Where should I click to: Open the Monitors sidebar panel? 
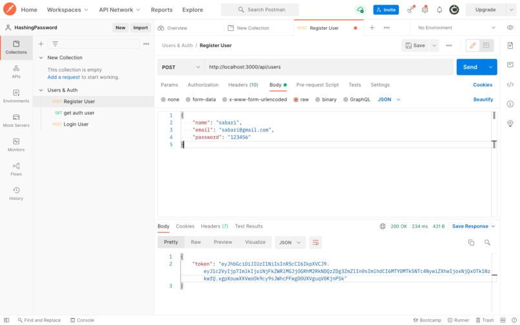(x=16, y=145)
